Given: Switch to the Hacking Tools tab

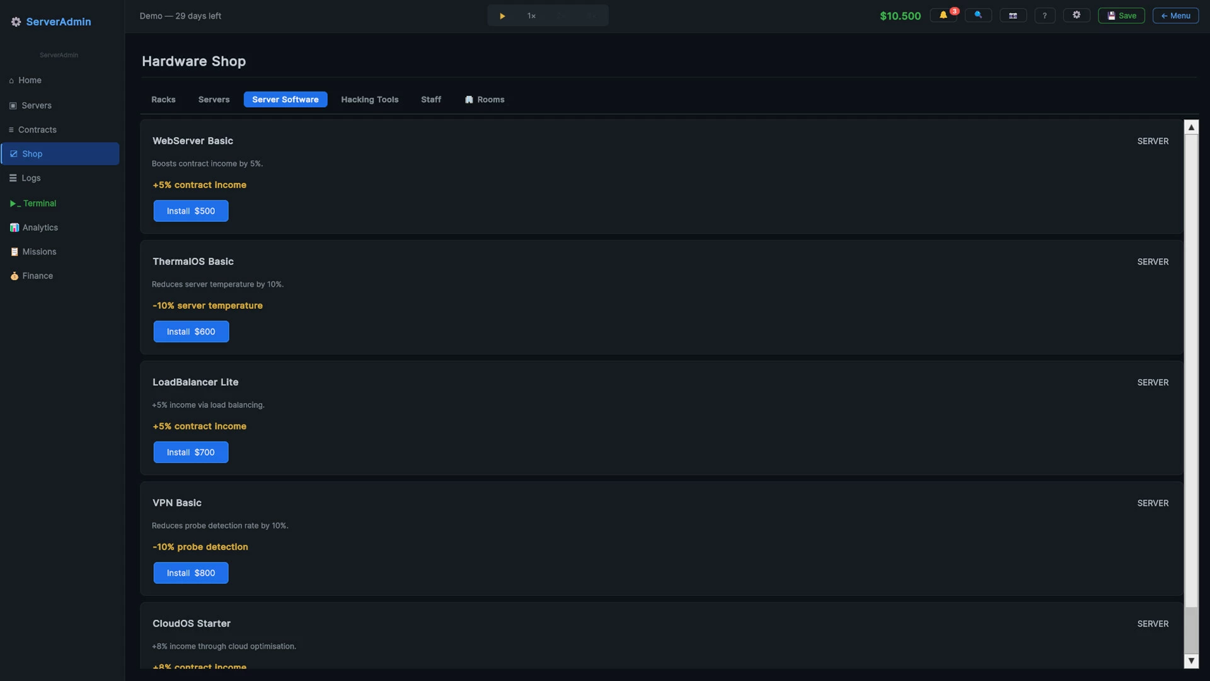Looking at the screenshot, I should 369,100.
